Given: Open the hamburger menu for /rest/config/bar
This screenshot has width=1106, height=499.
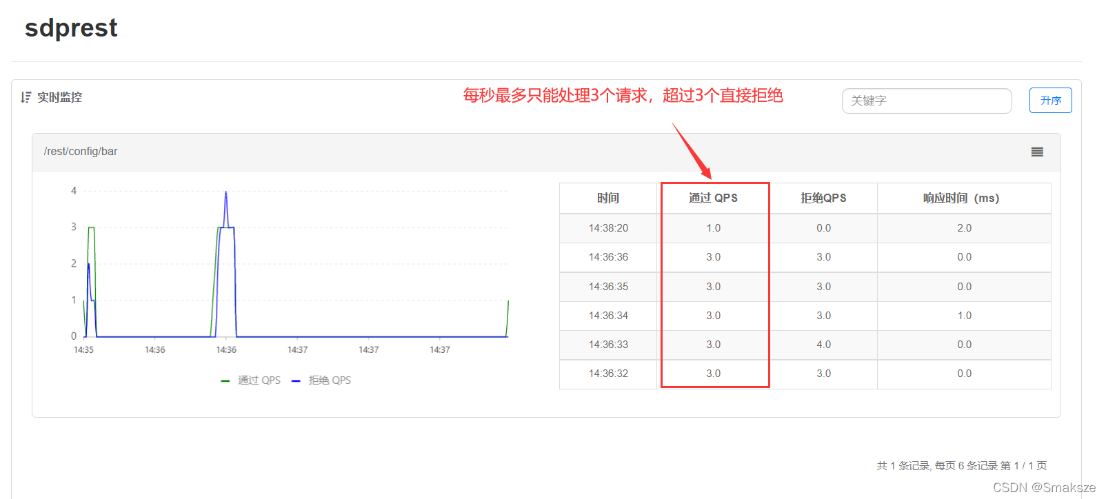Looking at the screenshot, I should (1036, 152).
